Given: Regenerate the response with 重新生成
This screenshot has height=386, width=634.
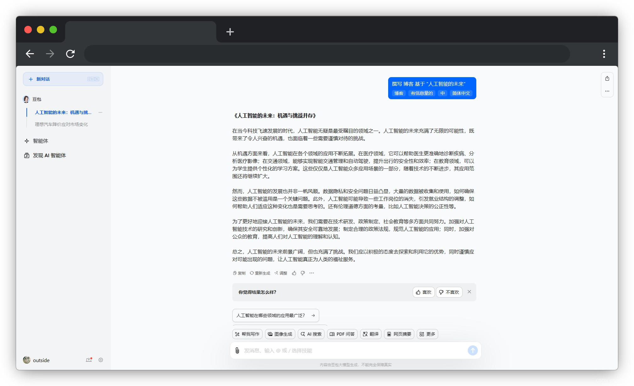Looking at the screenshot, I should click(260, 273).
